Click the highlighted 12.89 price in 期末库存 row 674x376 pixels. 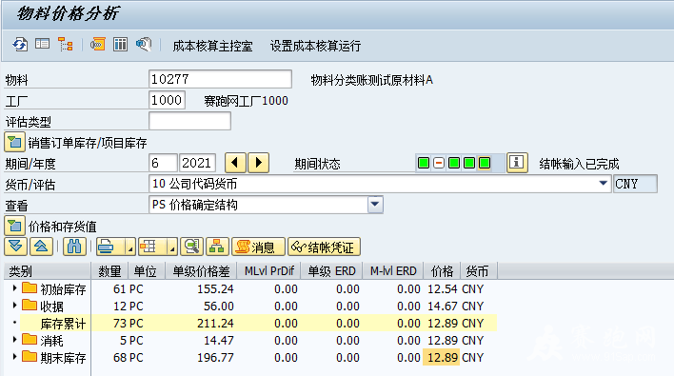click(442, 358)
